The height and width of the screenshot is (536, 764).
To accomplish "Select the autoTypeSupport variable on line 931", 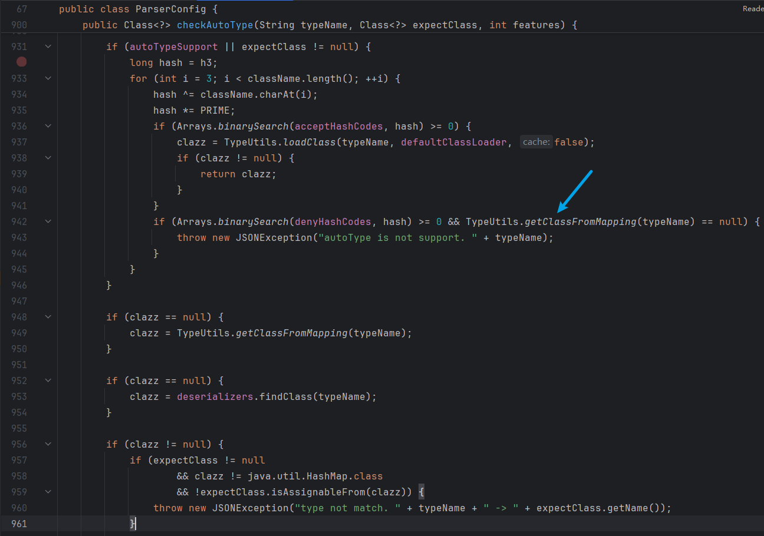I will click(x=173, y=47).
